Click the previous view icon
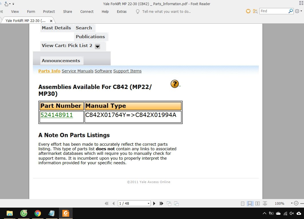Screen dimensions: 304x219 coord(169,203)
